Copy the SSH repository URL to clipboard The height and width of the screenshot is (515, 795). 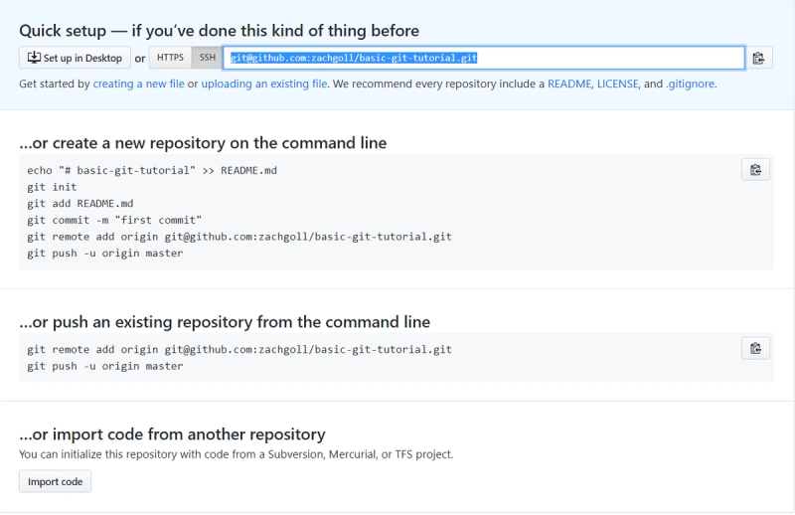758,58
